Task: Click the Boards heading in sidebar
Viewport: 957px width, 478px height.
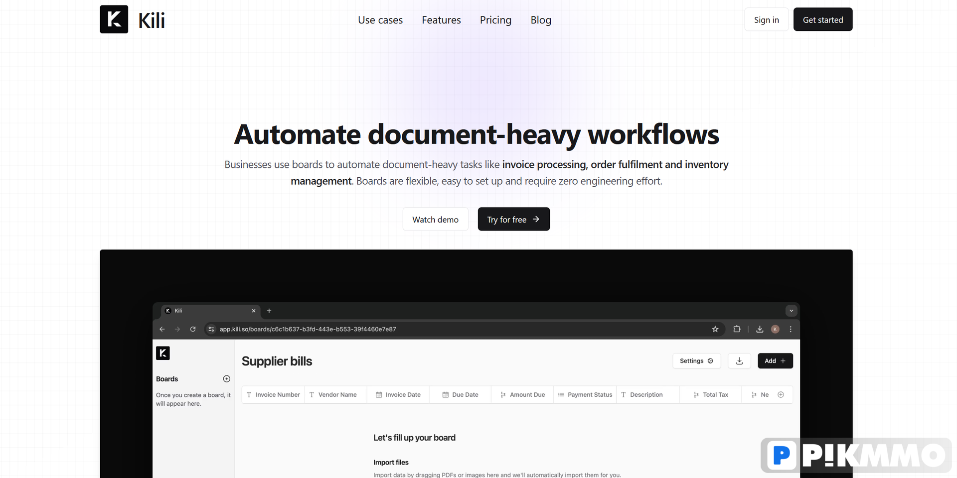Action: (x=167, y=379)
